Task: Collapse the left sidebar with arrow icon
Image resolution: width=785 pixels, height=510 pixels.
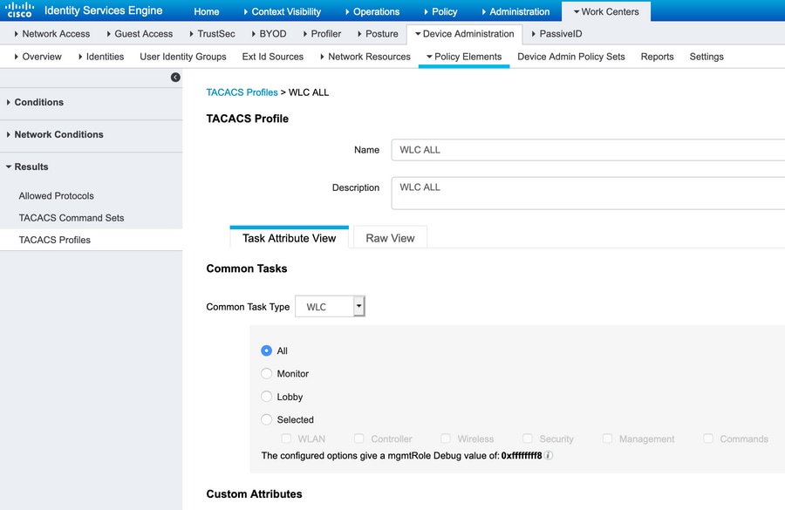Action: coord(175,77)
